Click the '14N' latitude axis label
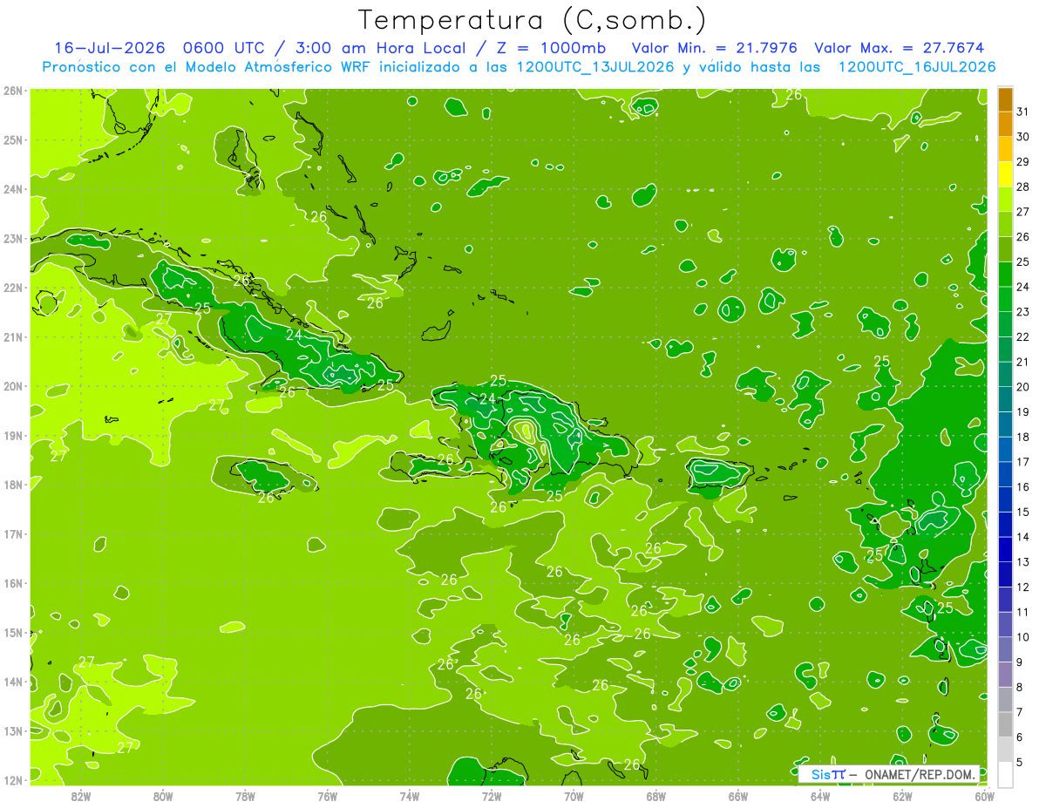This screenshot has height=808, width=1046. [x=13, y=682]
